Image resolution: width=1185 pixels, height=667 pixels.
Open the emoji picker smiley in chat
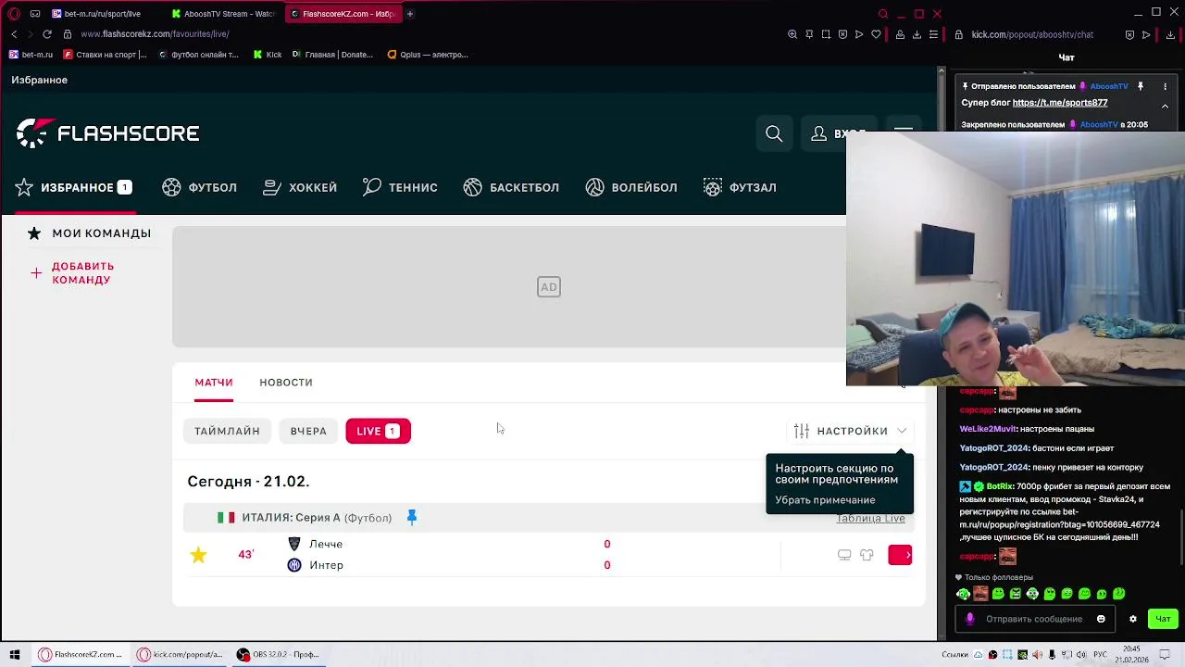1101,619
